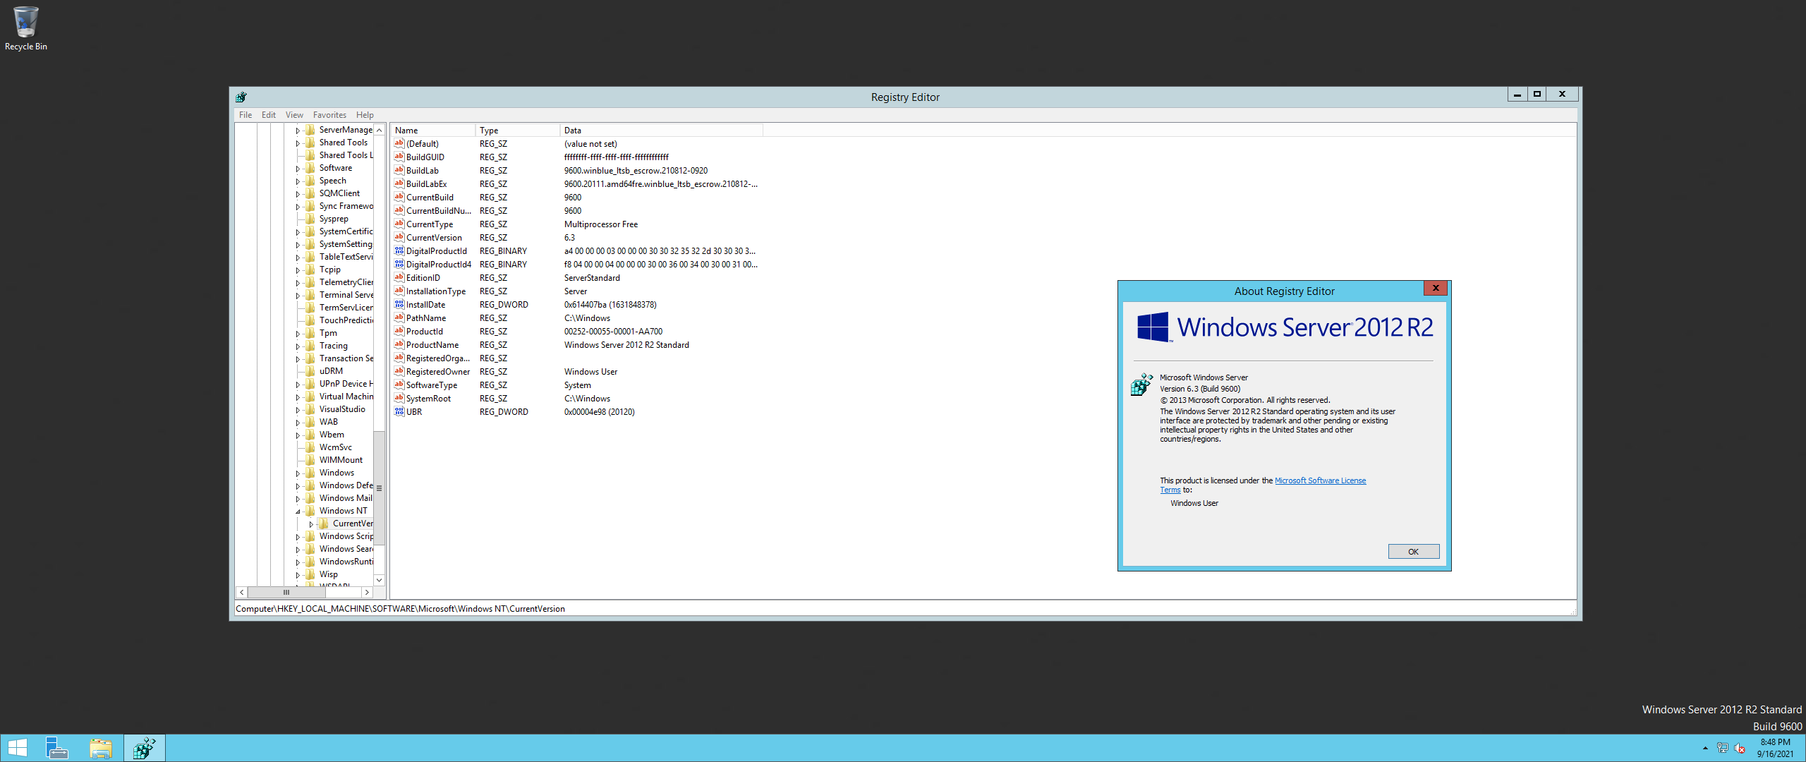Select the CurrentType value row
The height and width of the screenshot is (762, 1806).
[576, 224]
